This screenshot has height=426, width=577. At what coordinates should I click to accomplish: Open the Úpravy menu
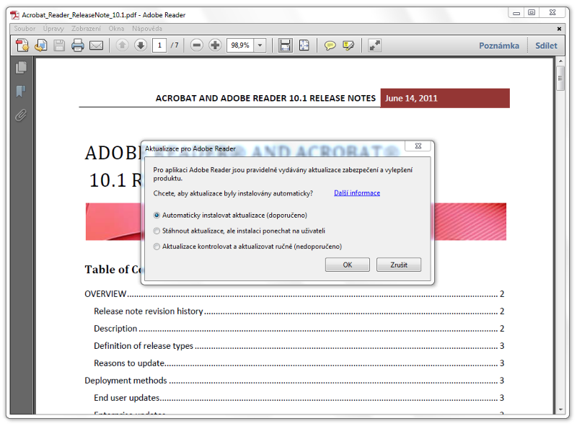coord(53,28)
